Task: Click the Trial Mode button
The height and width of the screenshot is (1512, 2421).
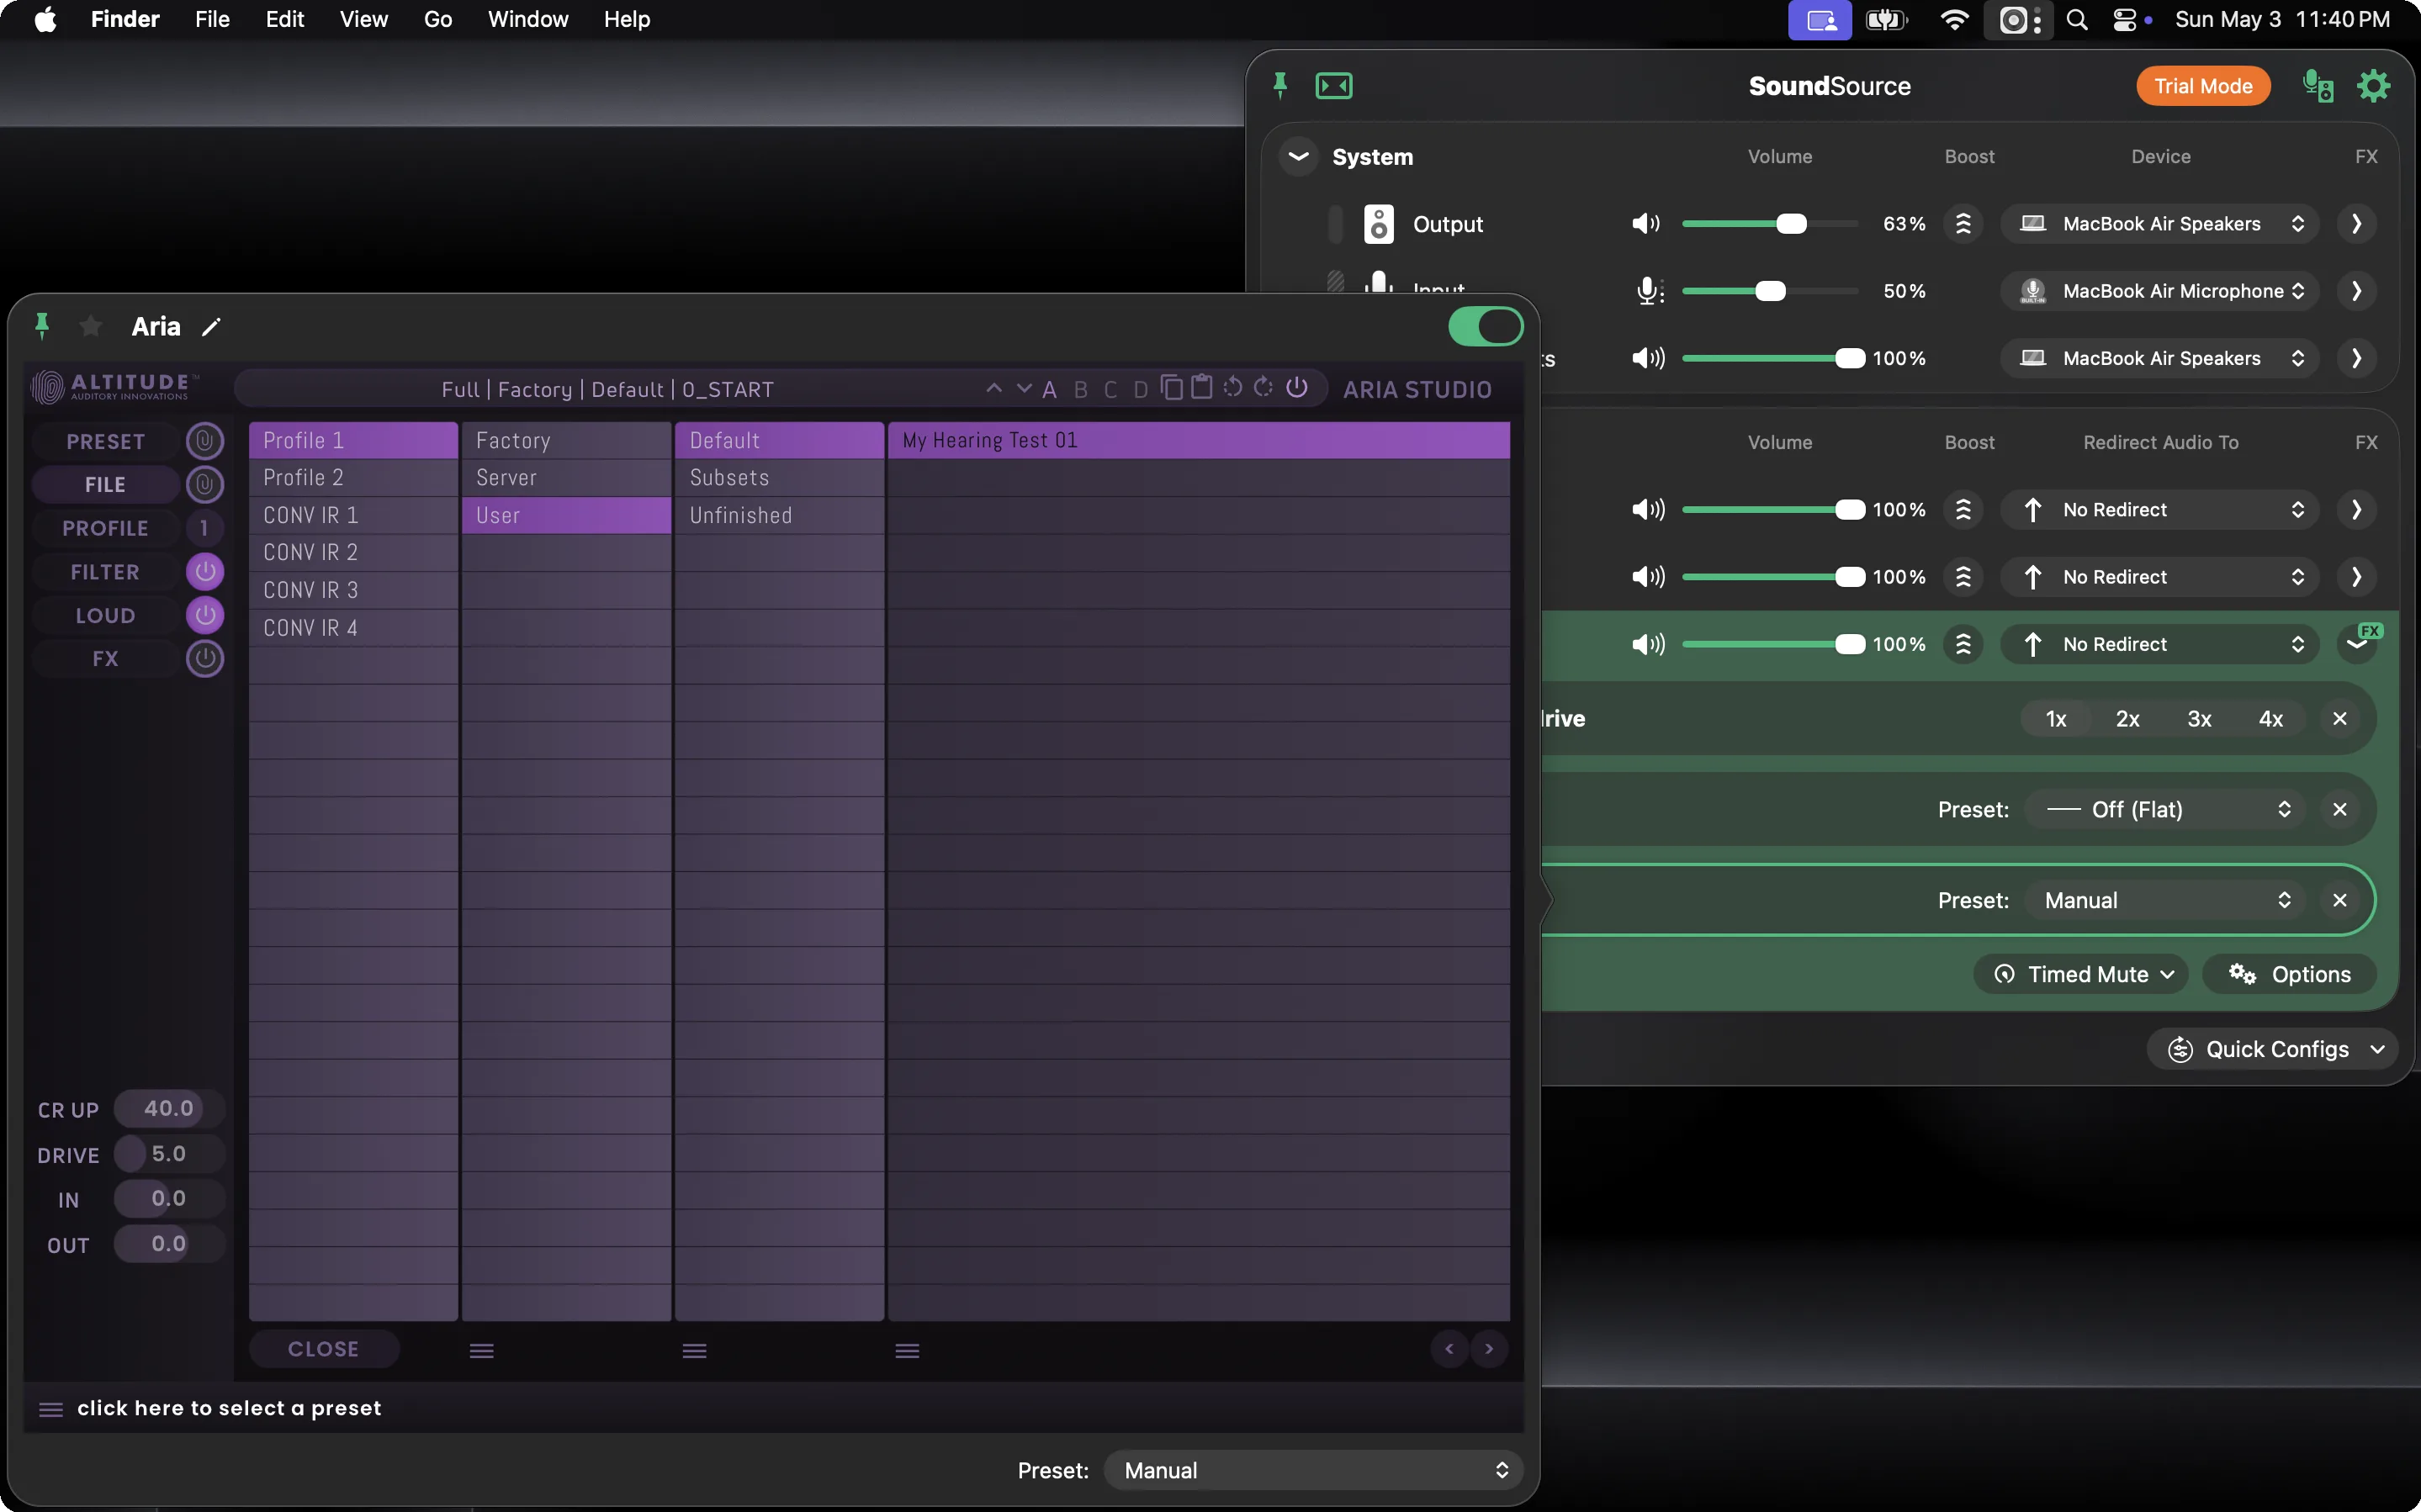Action: [2203, 86]
